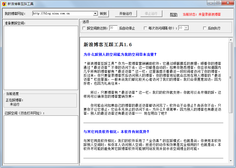Open the 帮助 link

click(173, 15)
